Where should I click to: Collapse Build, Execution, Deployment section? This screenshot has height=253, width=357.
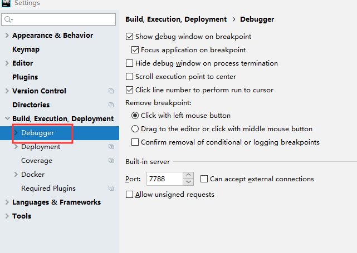point(7,119)
